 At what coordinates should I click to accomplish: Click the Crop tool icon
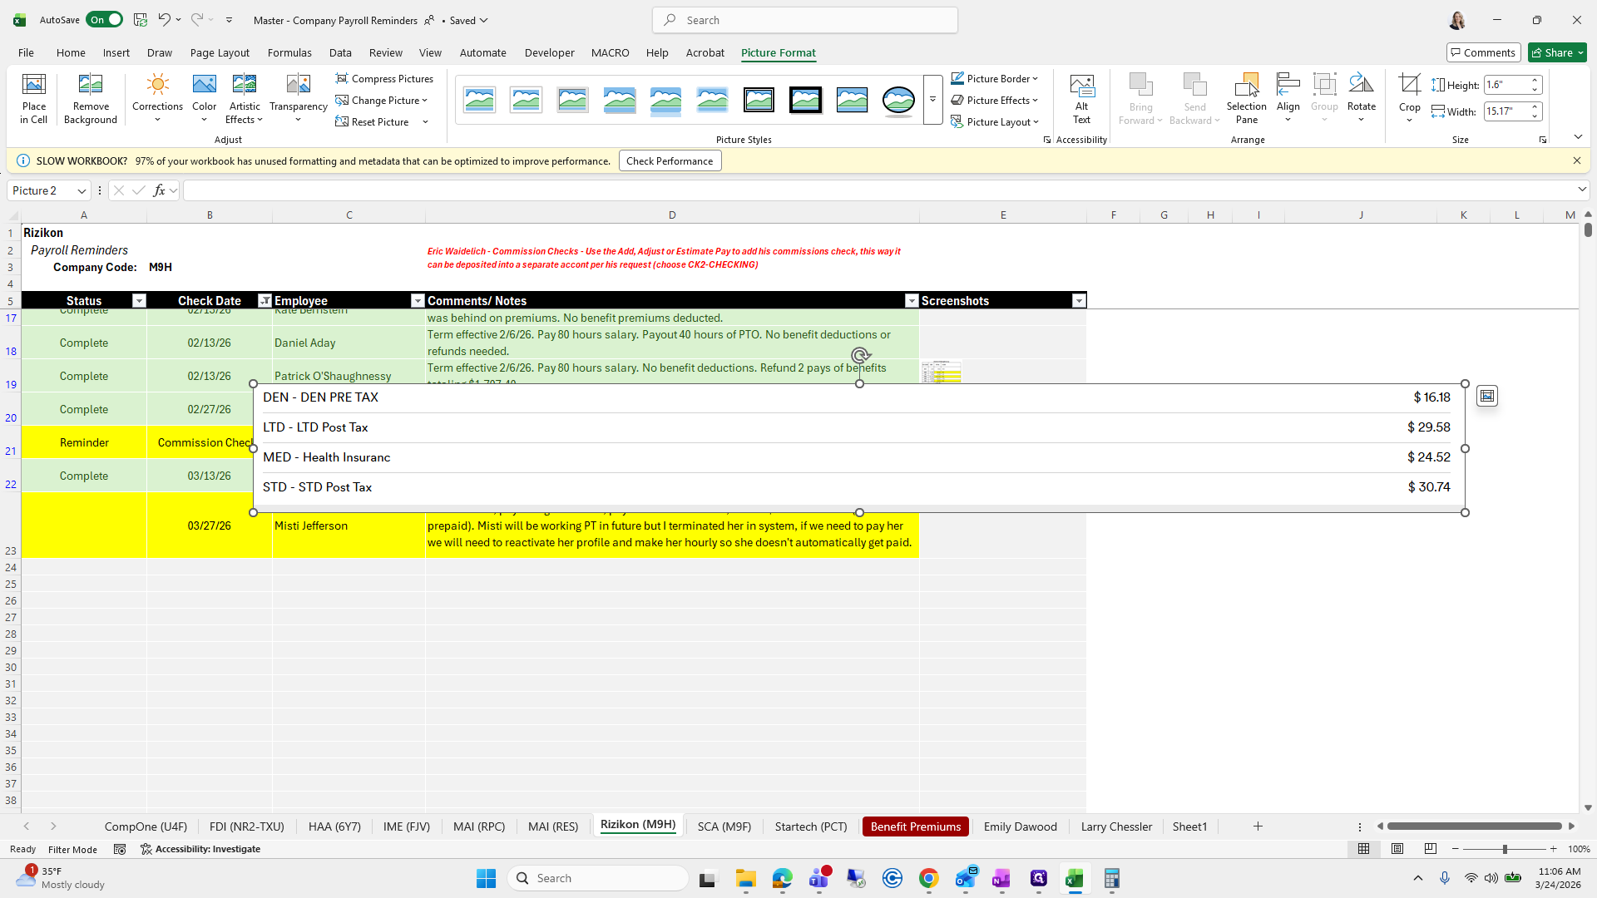pyautogui.click(x=1409, y=85)
